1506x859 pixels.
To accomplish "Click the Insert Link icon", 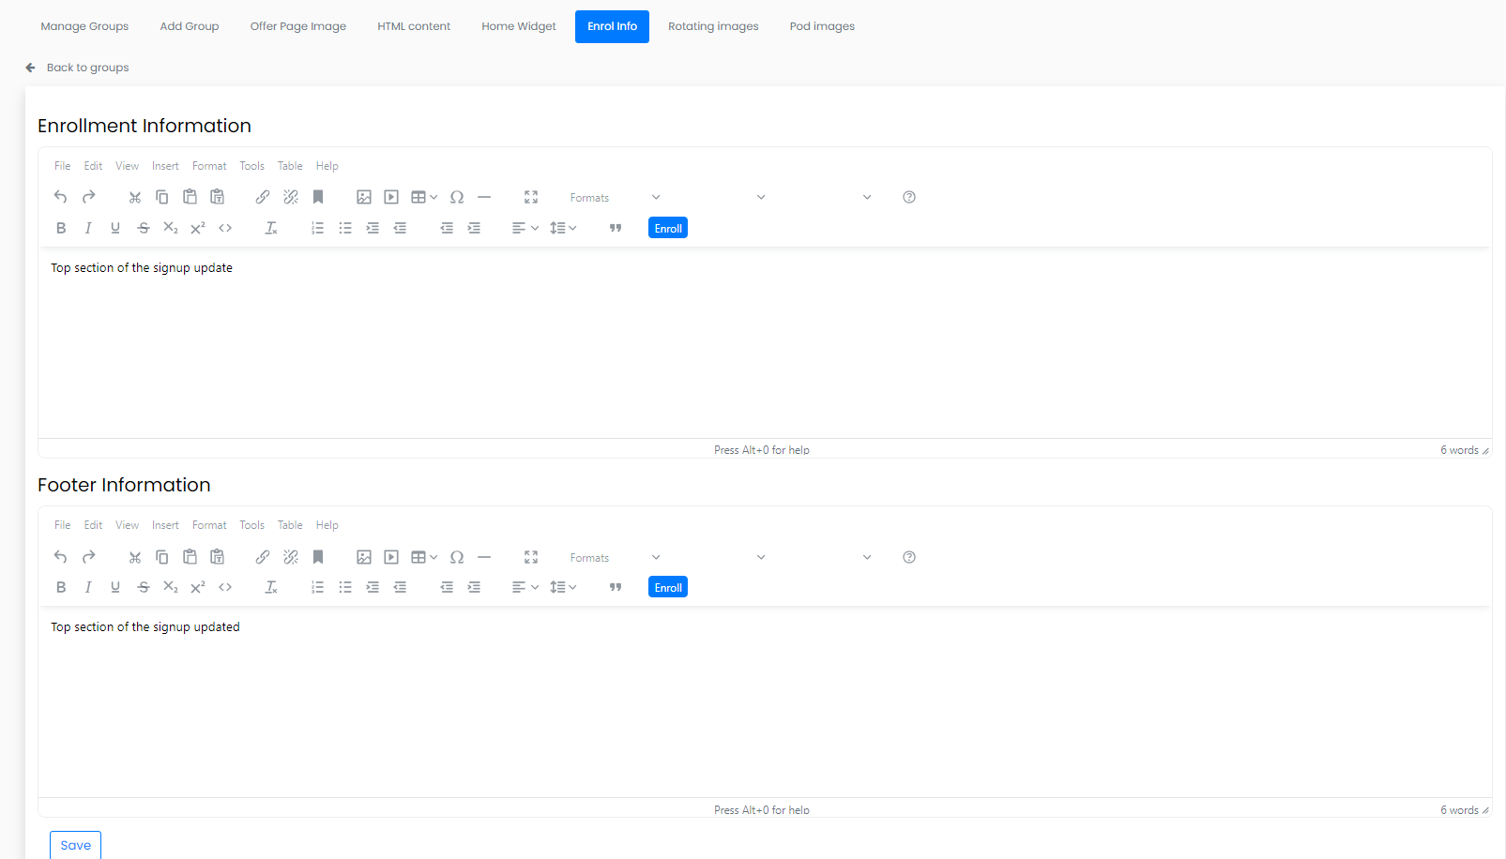I will [262, 197].
